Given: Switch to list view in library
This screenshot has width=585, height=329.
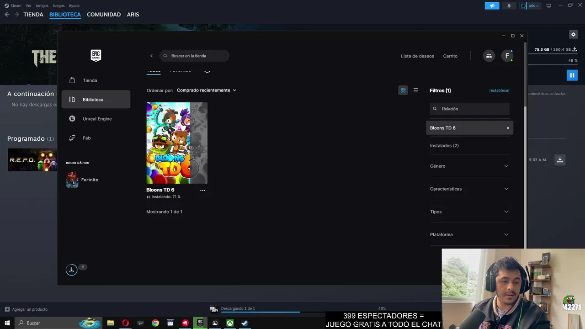Looking at the screenshot, I should (x=415, y=90).
